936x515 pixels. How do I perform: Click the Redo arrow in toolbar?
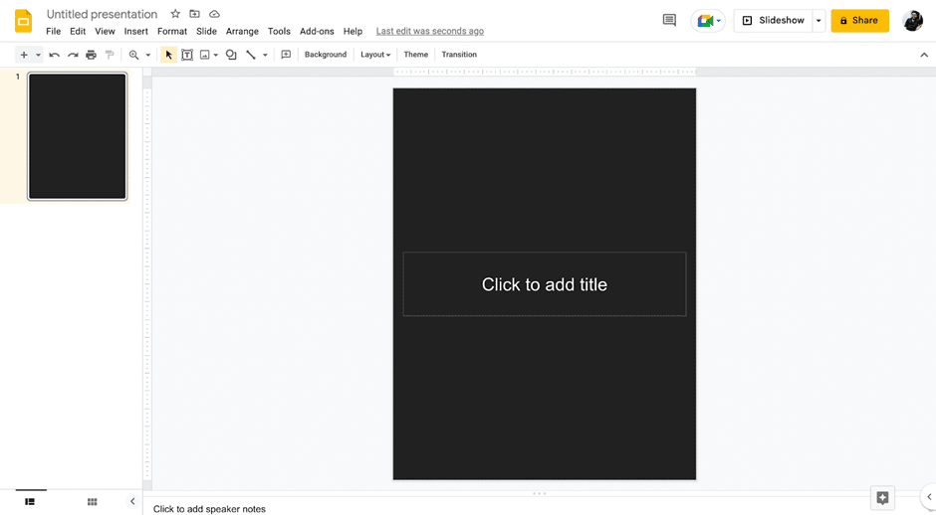[73, 55]
